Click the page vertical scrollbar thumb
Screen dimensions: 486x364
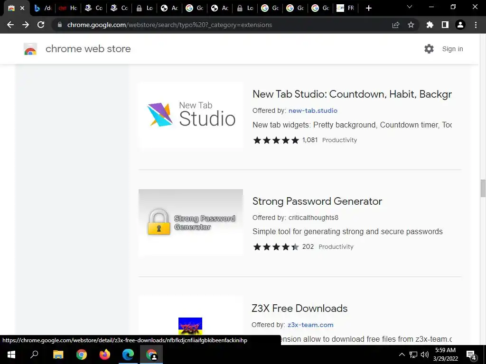pos(483,188)
